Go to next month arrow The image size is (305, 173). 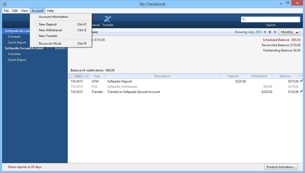pyautogui.click(x=275, y=32)
